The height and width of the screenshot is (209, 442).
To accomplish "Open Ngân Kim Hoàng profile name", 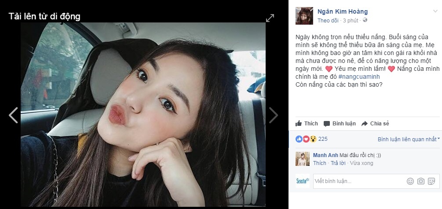I will click(x=343, y=11).
